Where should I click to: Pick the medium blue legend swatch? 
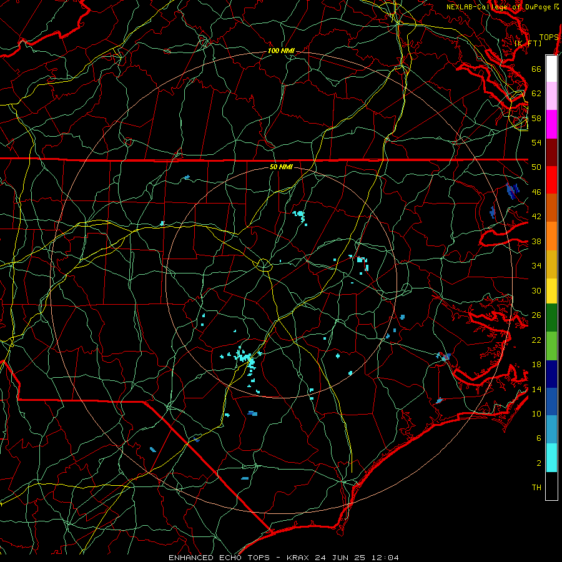[551, 402]
